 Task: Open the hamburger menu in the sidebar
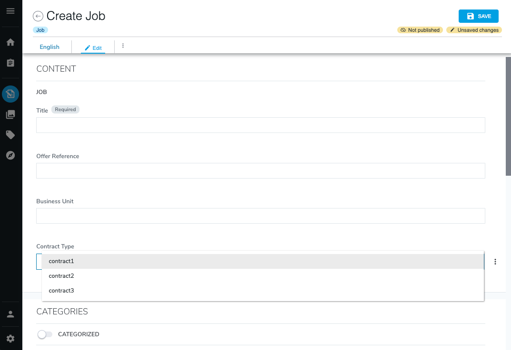point(10,11)
